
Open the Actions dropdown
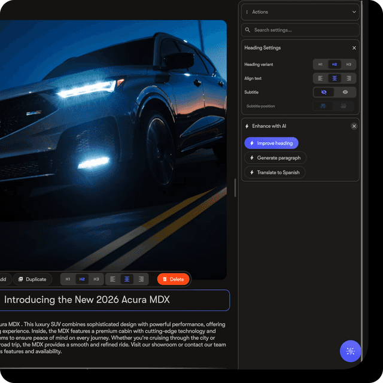coord(300,12)
